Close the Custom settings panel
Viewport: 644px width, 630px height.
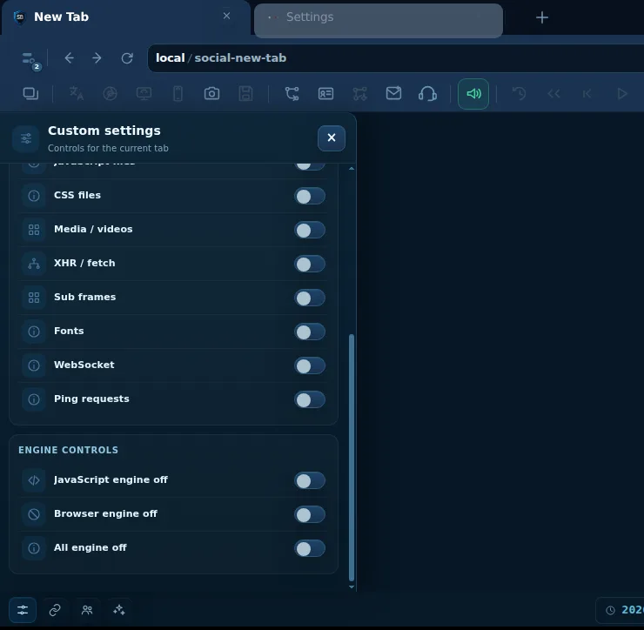click(332, 138)
